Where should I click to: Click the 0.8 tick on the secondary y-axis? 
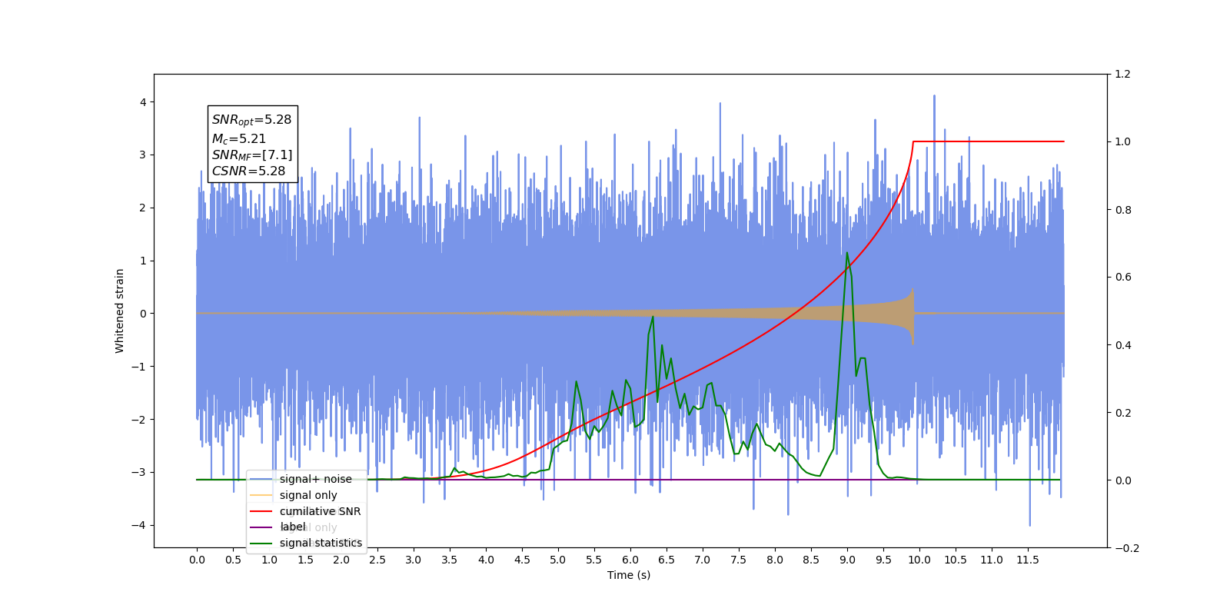coord(1123,210)
